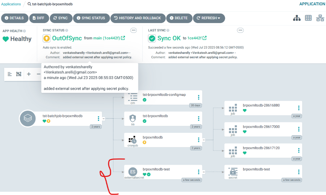Open the LAST SYNC panel options menu
Image resolution: width=326 pixels, height=195 pixels.
240,30
